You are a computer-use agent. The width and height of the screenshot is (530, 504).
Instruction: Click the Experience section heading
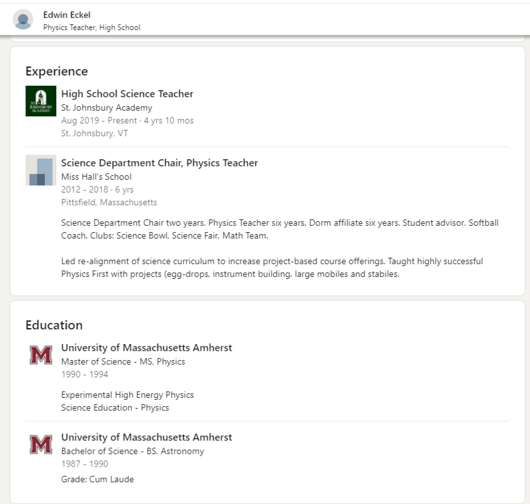(57, 71)
